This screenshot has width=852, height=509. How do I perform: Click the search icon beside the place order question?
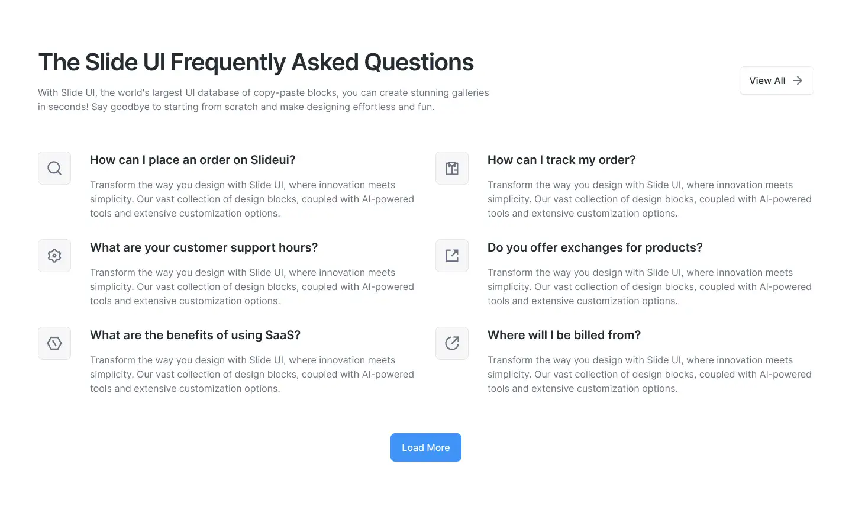(54, 168)
